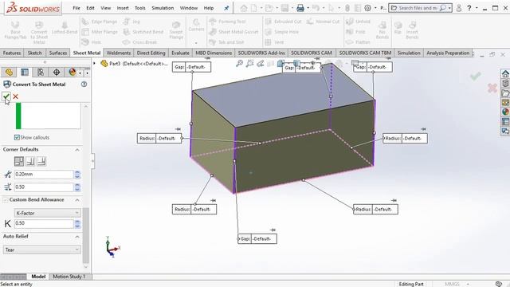Image resolution: width=510 pixels, height=287 pixels.
Task: Click graphics-area confirmation corner green check
Action: [475, 77]
